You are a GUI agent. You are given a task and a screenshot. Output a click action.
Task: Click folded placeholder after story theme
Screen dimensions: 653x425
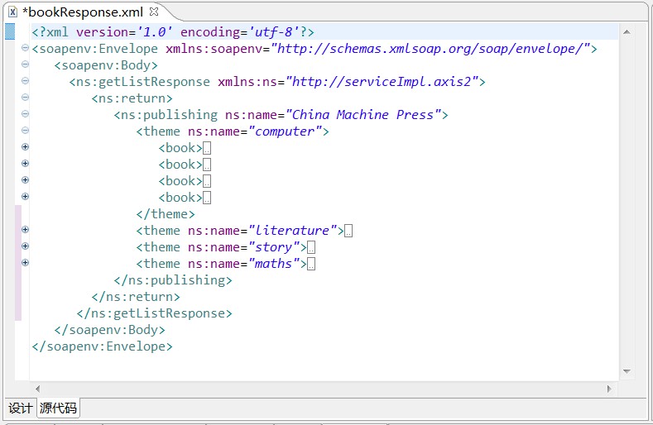pyautogui.click(x=311, y=248)
